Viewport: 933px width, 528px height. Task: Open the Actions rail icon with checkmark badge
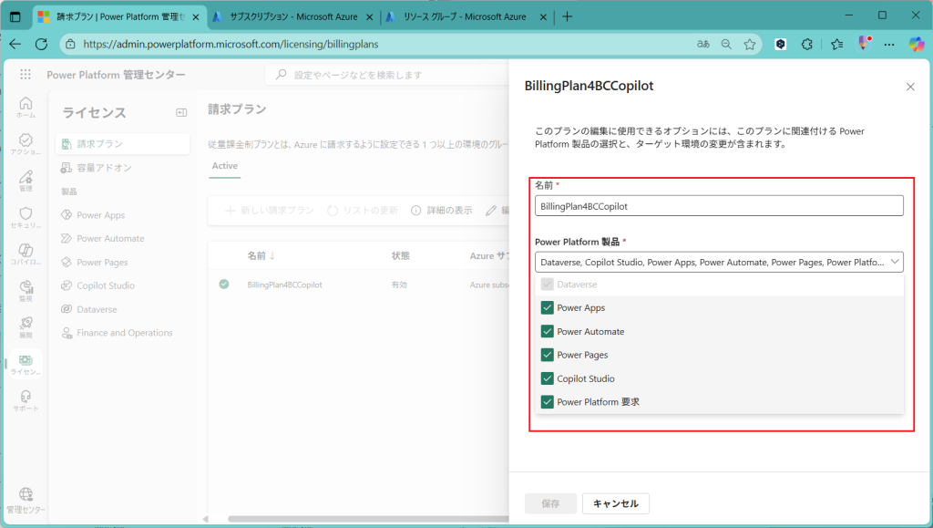click(x=26, y=144)
